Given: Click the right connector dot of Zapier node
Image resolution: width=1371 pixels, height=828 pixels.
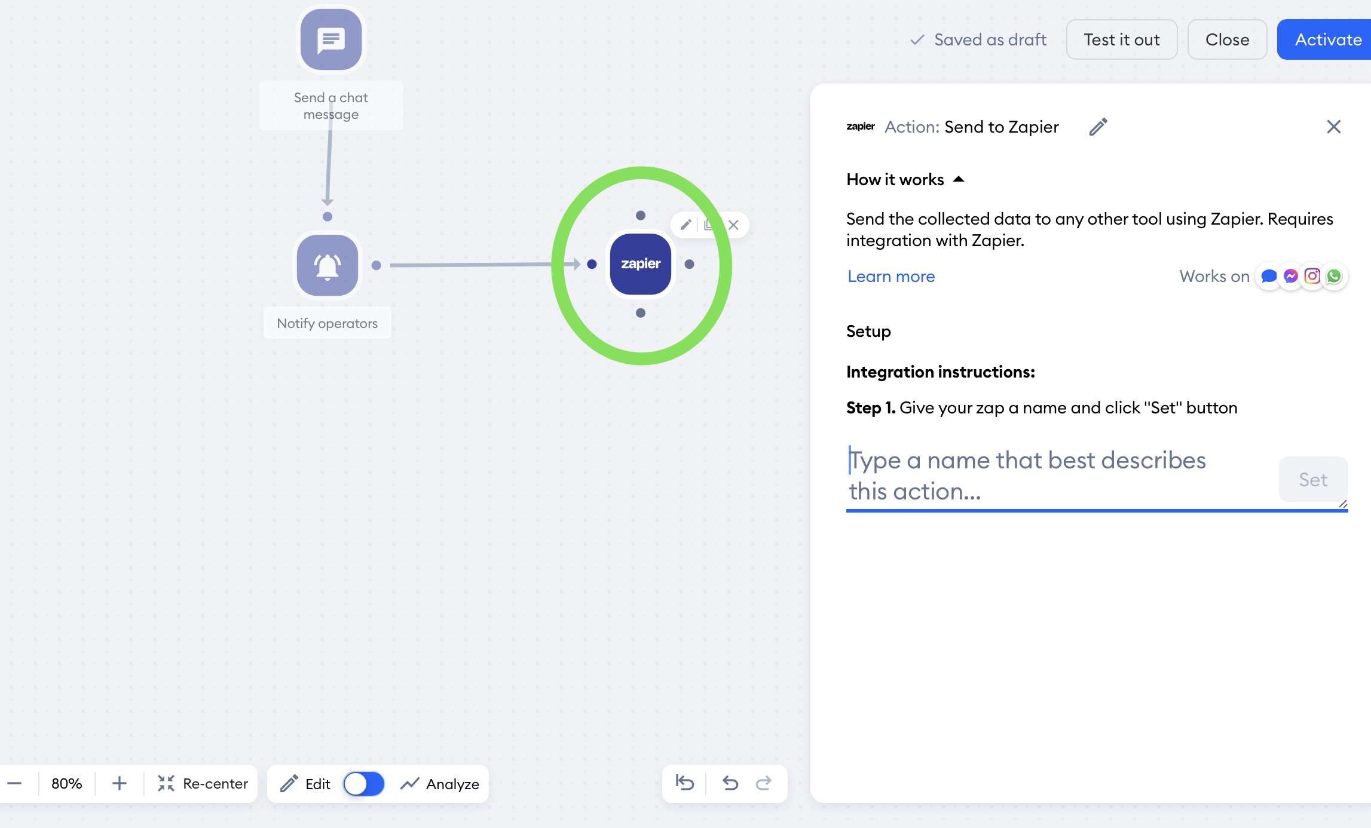Looking at the screenshot, I should click(x=690, y=264).
